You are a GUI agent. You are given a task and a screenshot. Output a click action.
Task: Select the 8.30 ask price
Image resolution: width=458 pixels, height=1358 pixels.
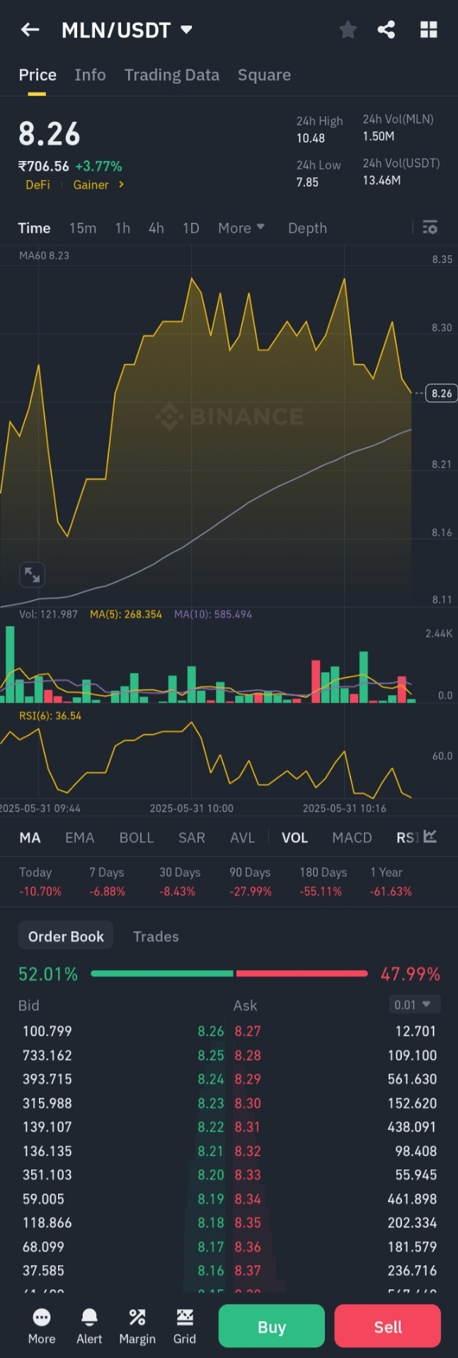tap(248, 1103)
